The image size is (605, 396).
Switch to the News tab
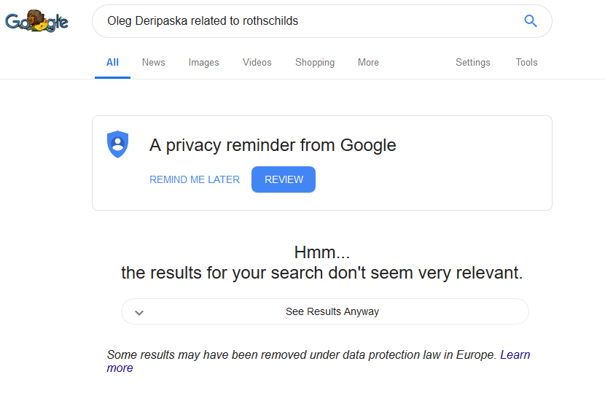tap(153, 63)
